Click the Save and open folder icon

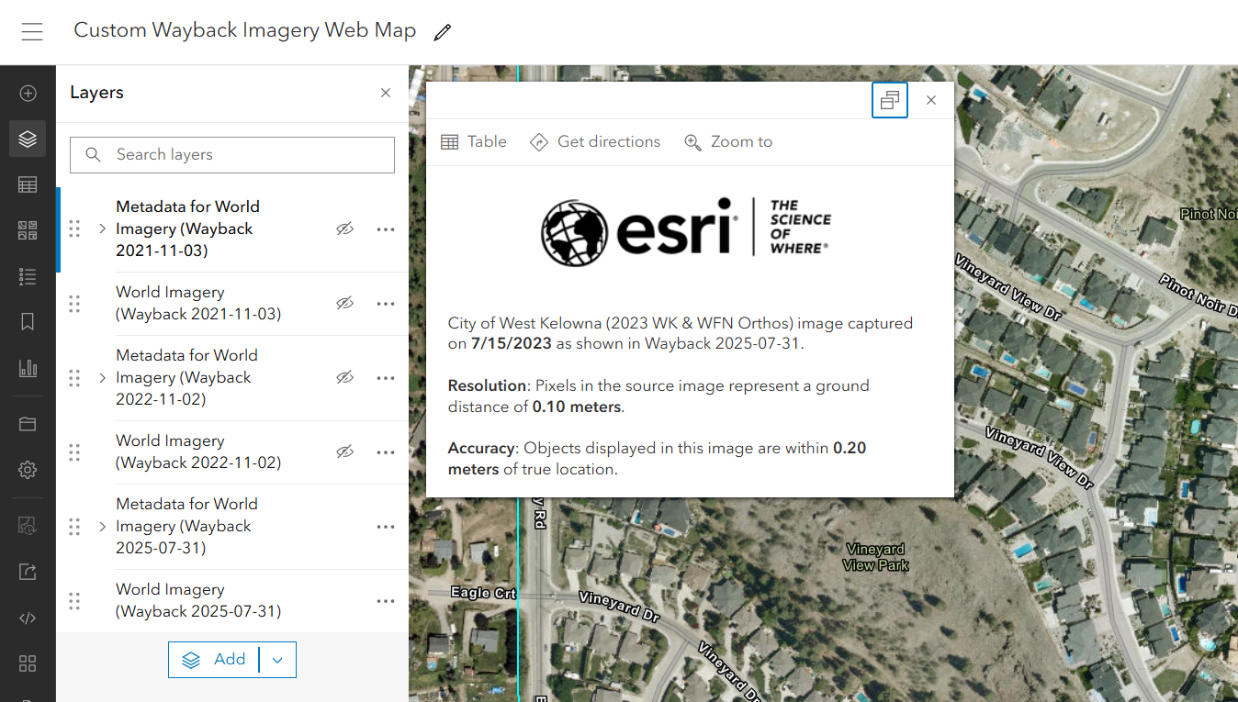click(x=28, y=424)
